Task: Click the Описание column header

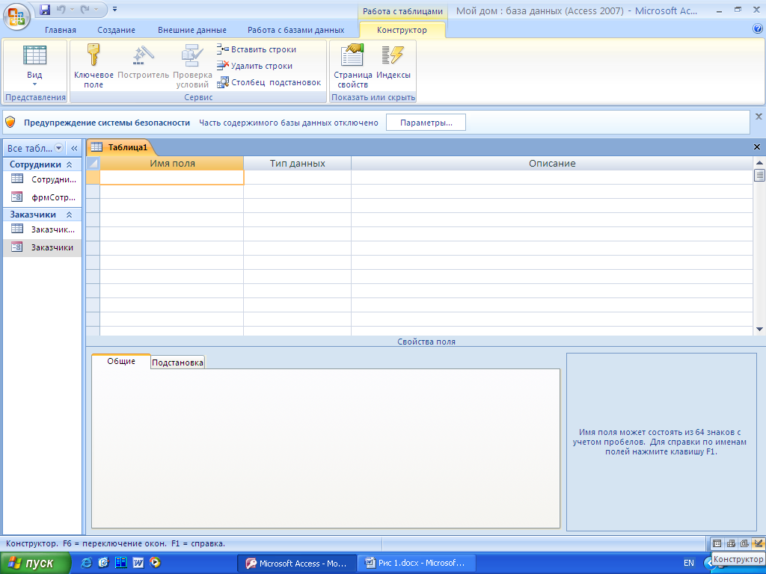Action: click(552, 164)
